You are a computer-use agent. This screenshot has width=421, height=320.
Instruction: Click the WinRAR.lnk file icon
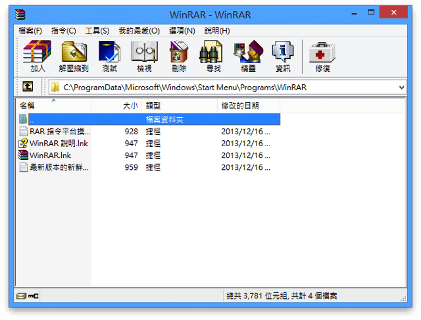[24, 155]
